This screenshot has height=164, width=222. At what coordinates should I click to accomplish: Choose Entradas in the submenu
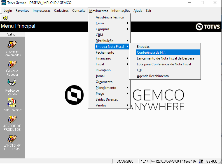click(x=168, y=47)
